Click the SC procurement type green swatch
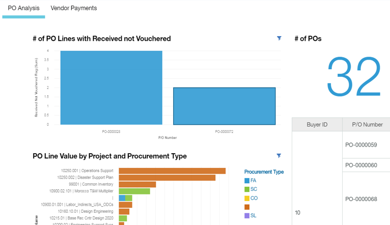390x225 pixels. 247,189
